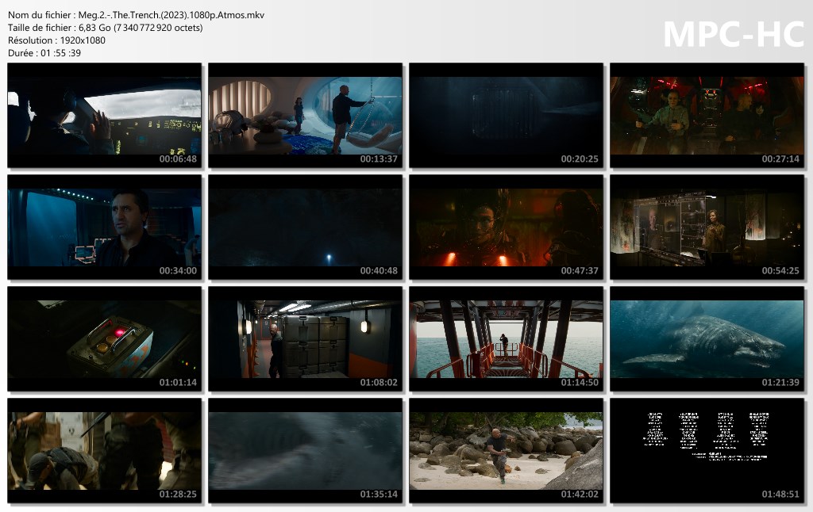This screenshot has width=813, height=512.
Task: Open the credits frame at 01:48:51
Action: (x=707, y=450)
